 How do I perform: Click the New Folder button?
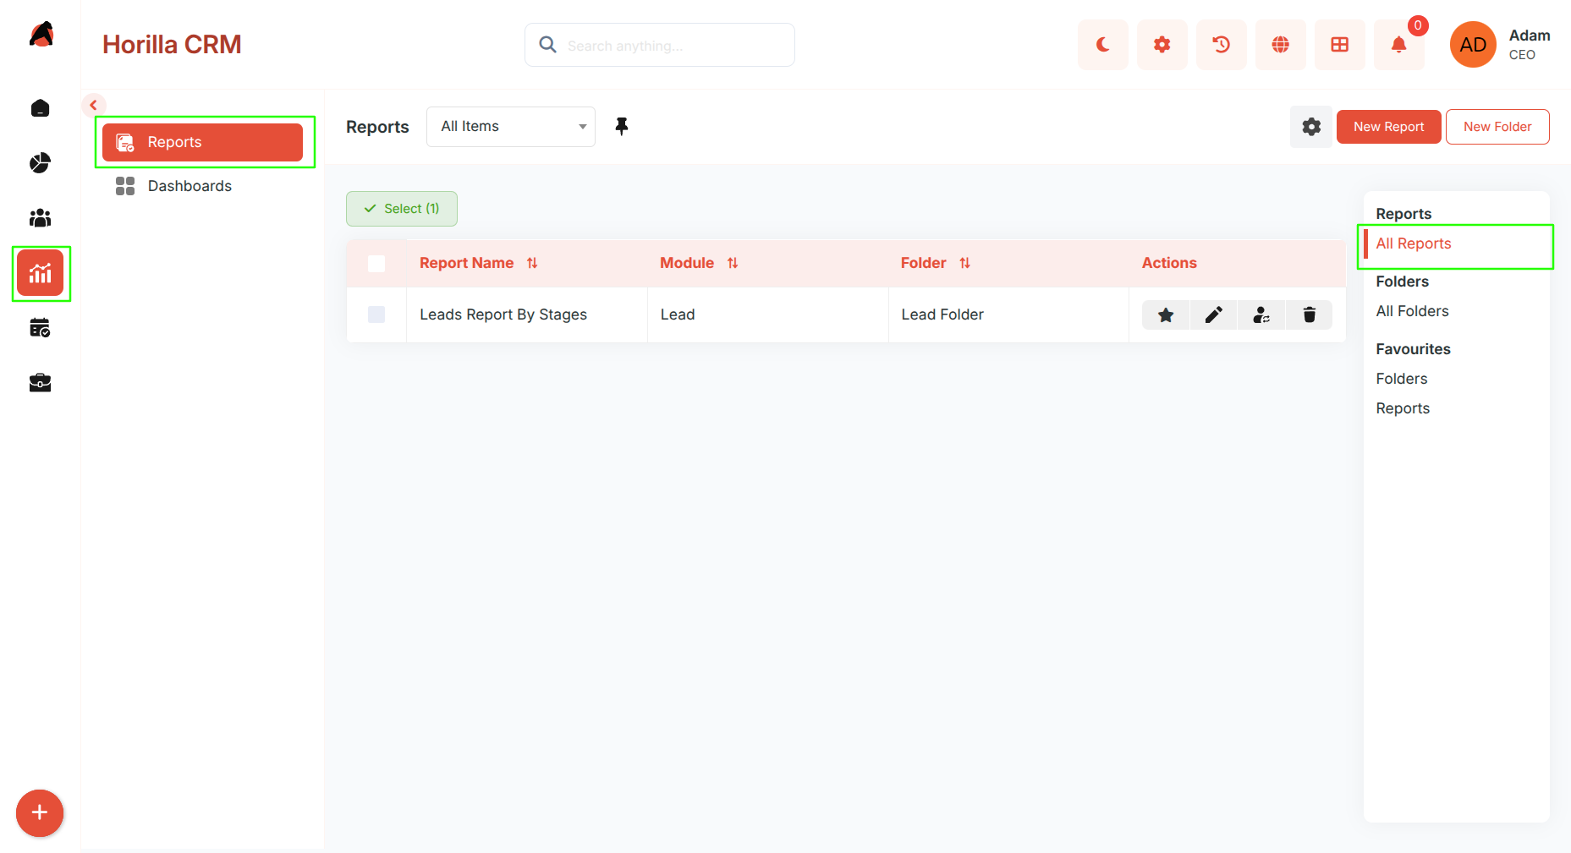click(x=1497, y=127)
